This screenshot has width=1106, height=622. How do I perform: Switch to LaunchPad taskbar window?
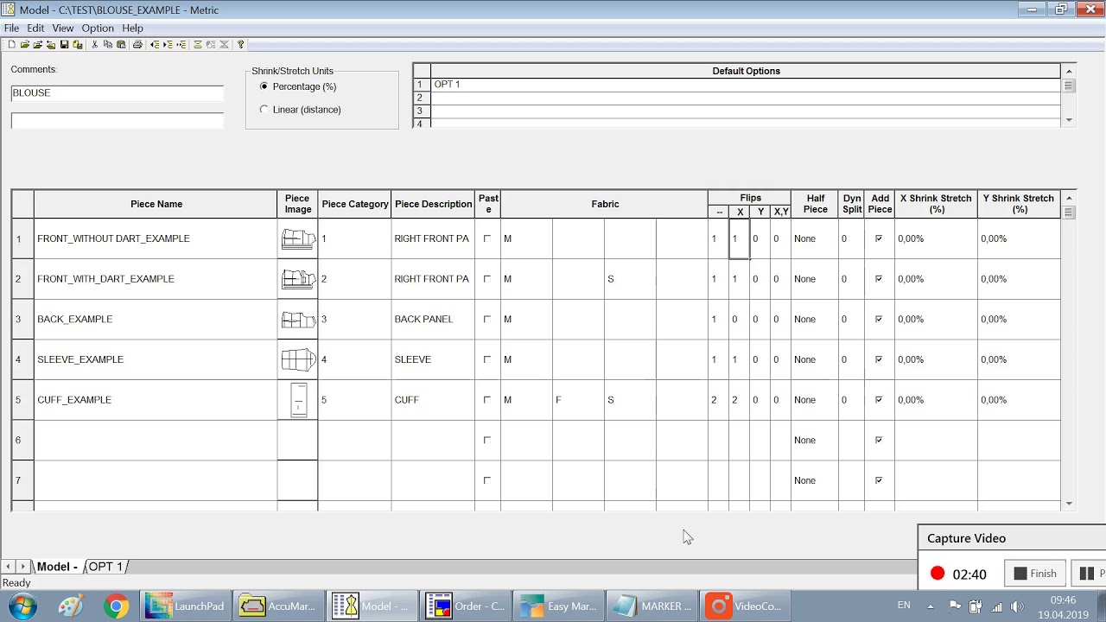point(186,606)
